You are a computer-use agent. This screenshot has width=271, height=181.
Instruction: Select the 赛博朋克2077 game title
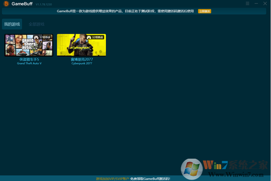point(82,59)
